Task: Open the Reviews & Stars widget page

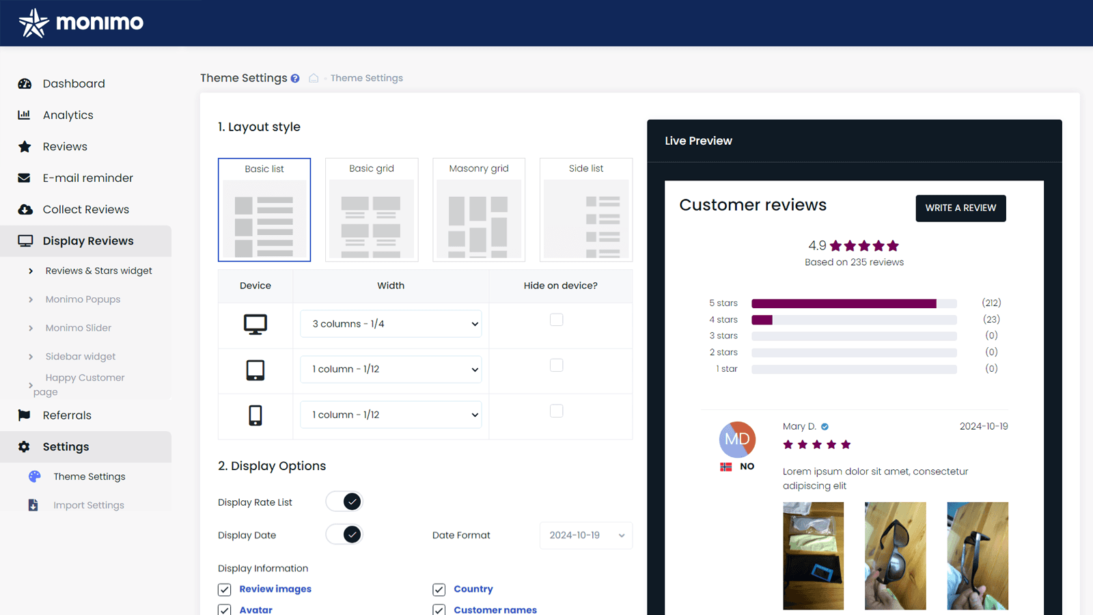Action: pos(98,271)
